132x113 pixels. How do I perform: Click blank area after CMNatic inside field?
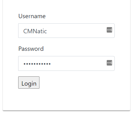point(76,31)
